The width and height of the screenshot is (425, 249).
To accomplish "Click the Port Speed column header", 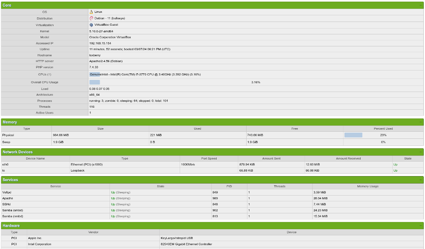I will point(209,158).
